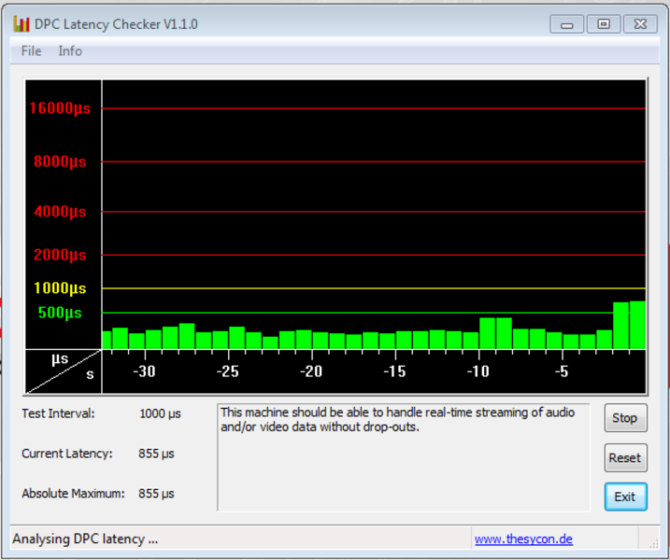
Task: Click the -20 time axis label
Action: tap(310, 371)
